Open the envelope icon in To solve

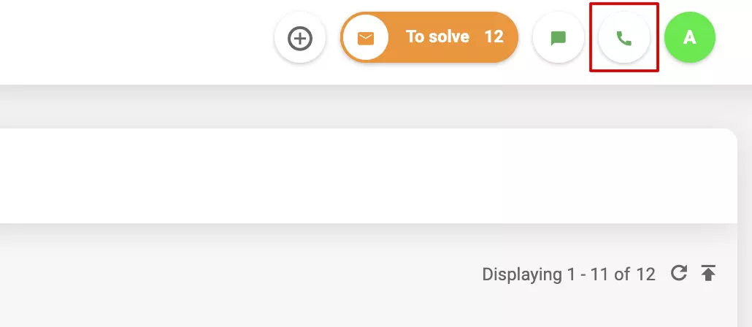[366, 38]
